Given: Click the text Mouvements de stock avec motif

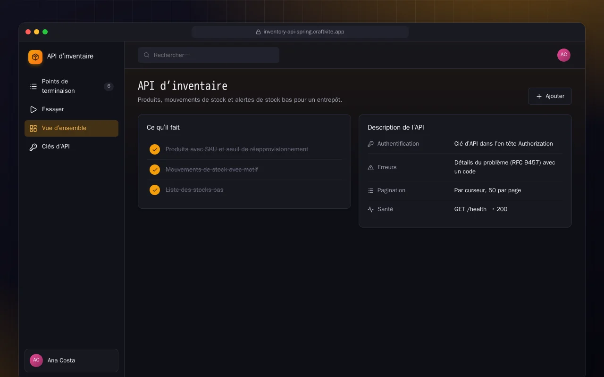Looking at the screenshot, I should pyautogui.click(x=212, y=170).
